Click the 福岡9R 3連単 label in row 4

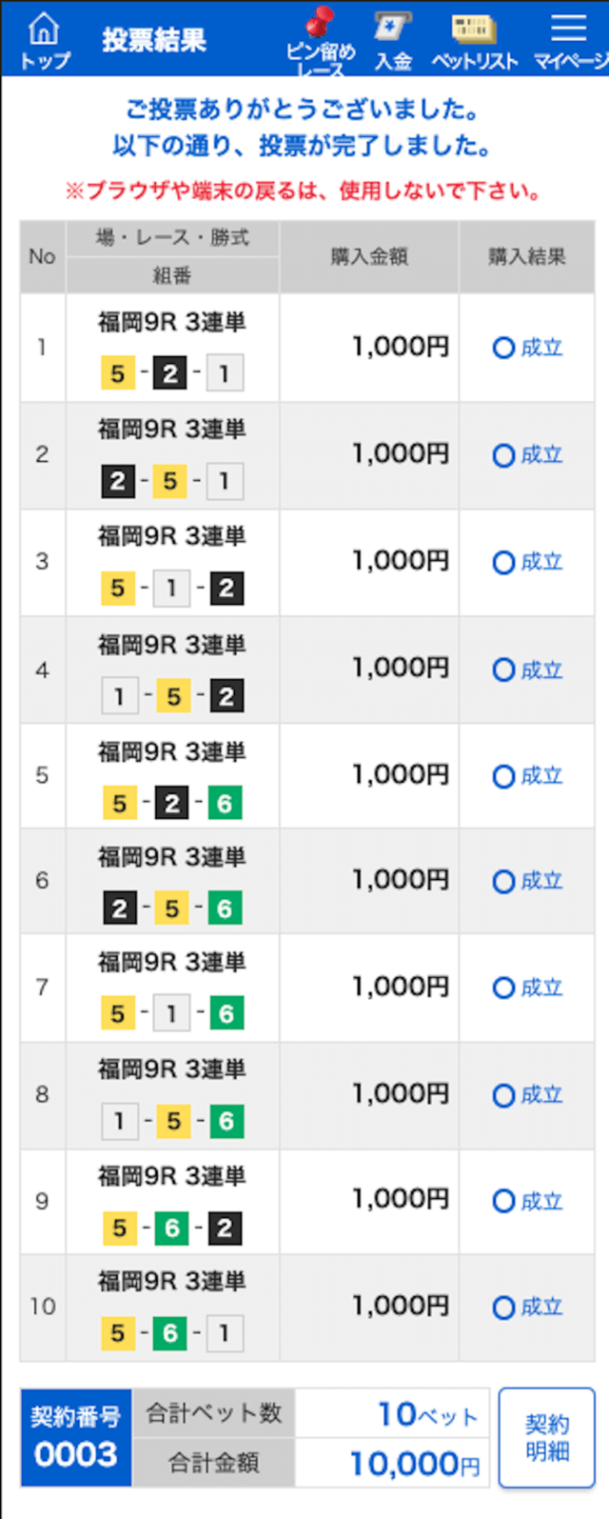(x=172, y=645)
